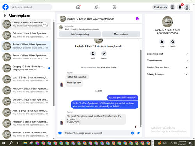This screenshot has height=146, width=195.
Task: Open File Explorer from the taskbar
Action: (25, 143)
